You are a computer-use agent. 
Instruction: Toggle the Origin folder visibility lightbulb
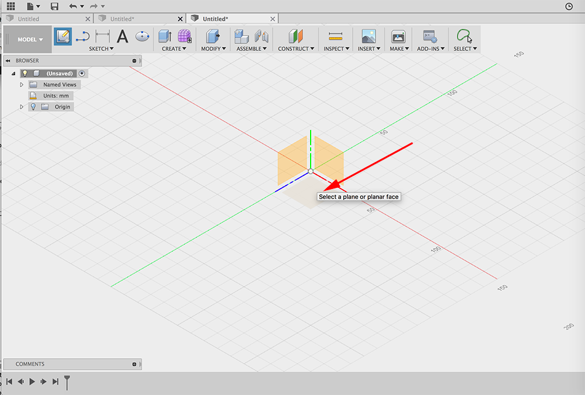(x=33, y=107)
